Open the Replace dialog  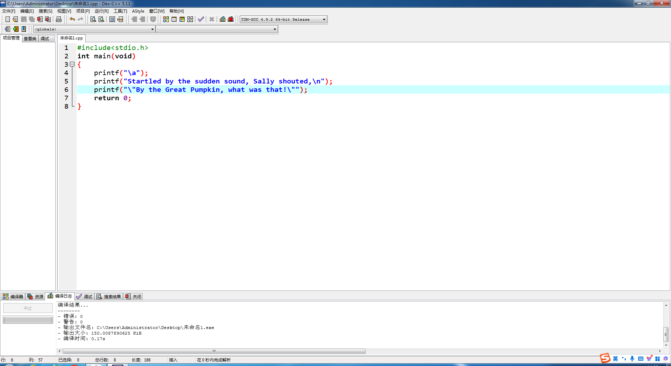pos(101,19)
